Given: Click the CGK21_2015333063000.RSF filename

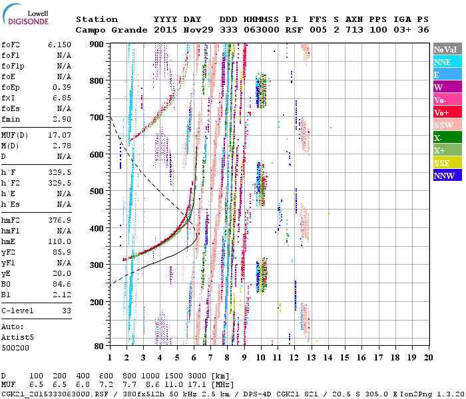Looking at the screenshot, I should [x=55, y=394].
